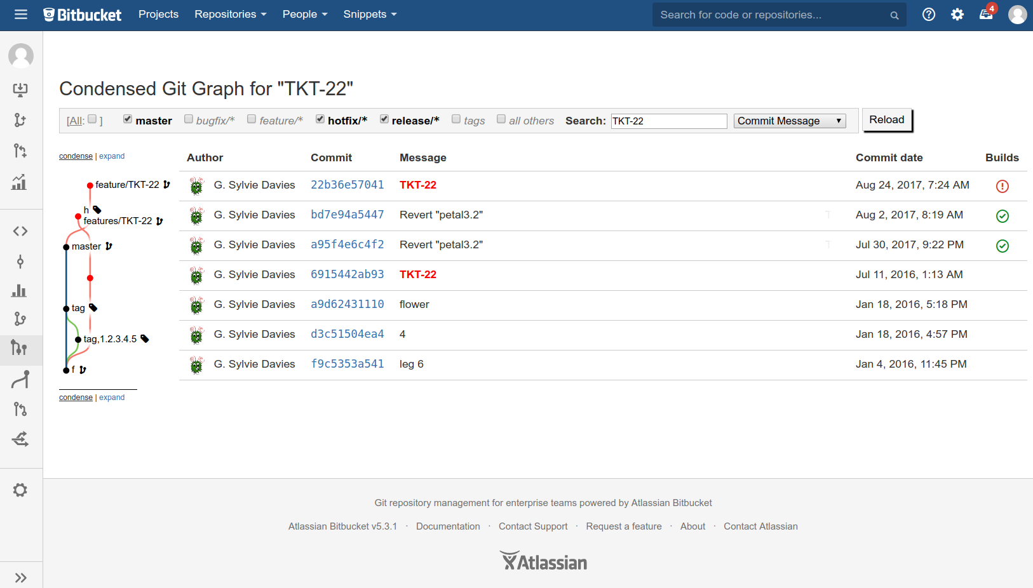Focus the search for code or repositories box
The image size is (1033, 588).
coord(780,15)
